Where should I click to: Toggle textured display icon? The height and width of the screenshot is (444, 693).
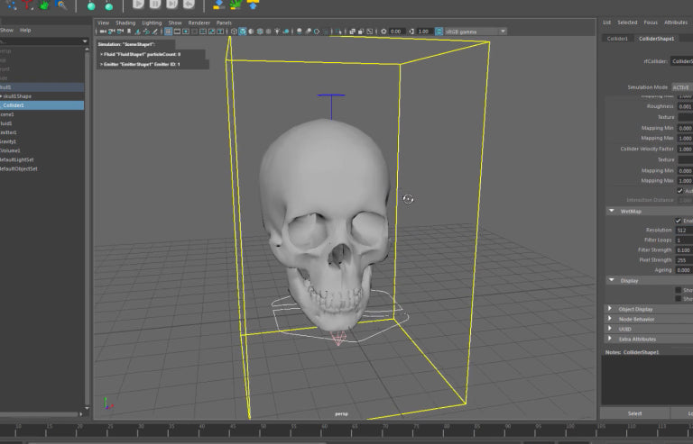268,32
